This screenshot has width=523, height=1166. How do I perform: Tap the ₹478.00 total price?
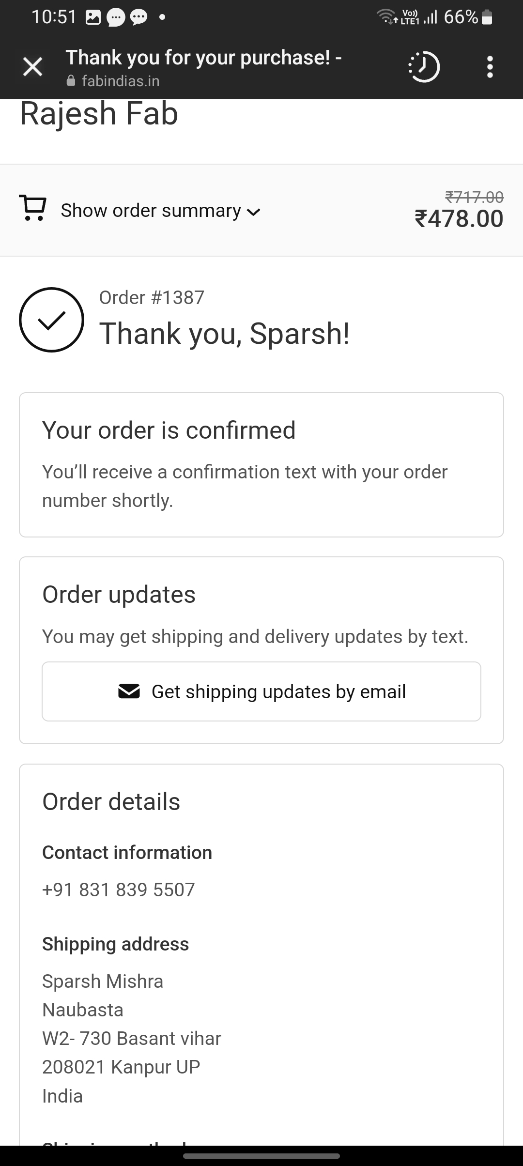pyautogui.click(x=459, y=218)
